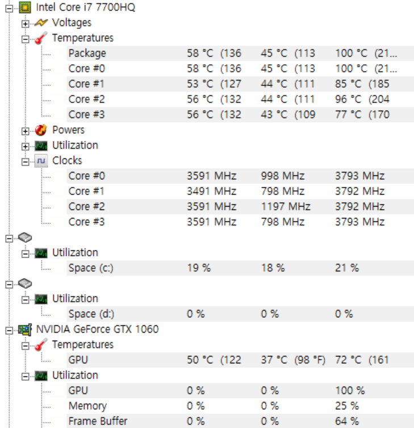The image size is (414, 428).
Task: Select the GPU temperature row
Action: click(x=78, y=360)
